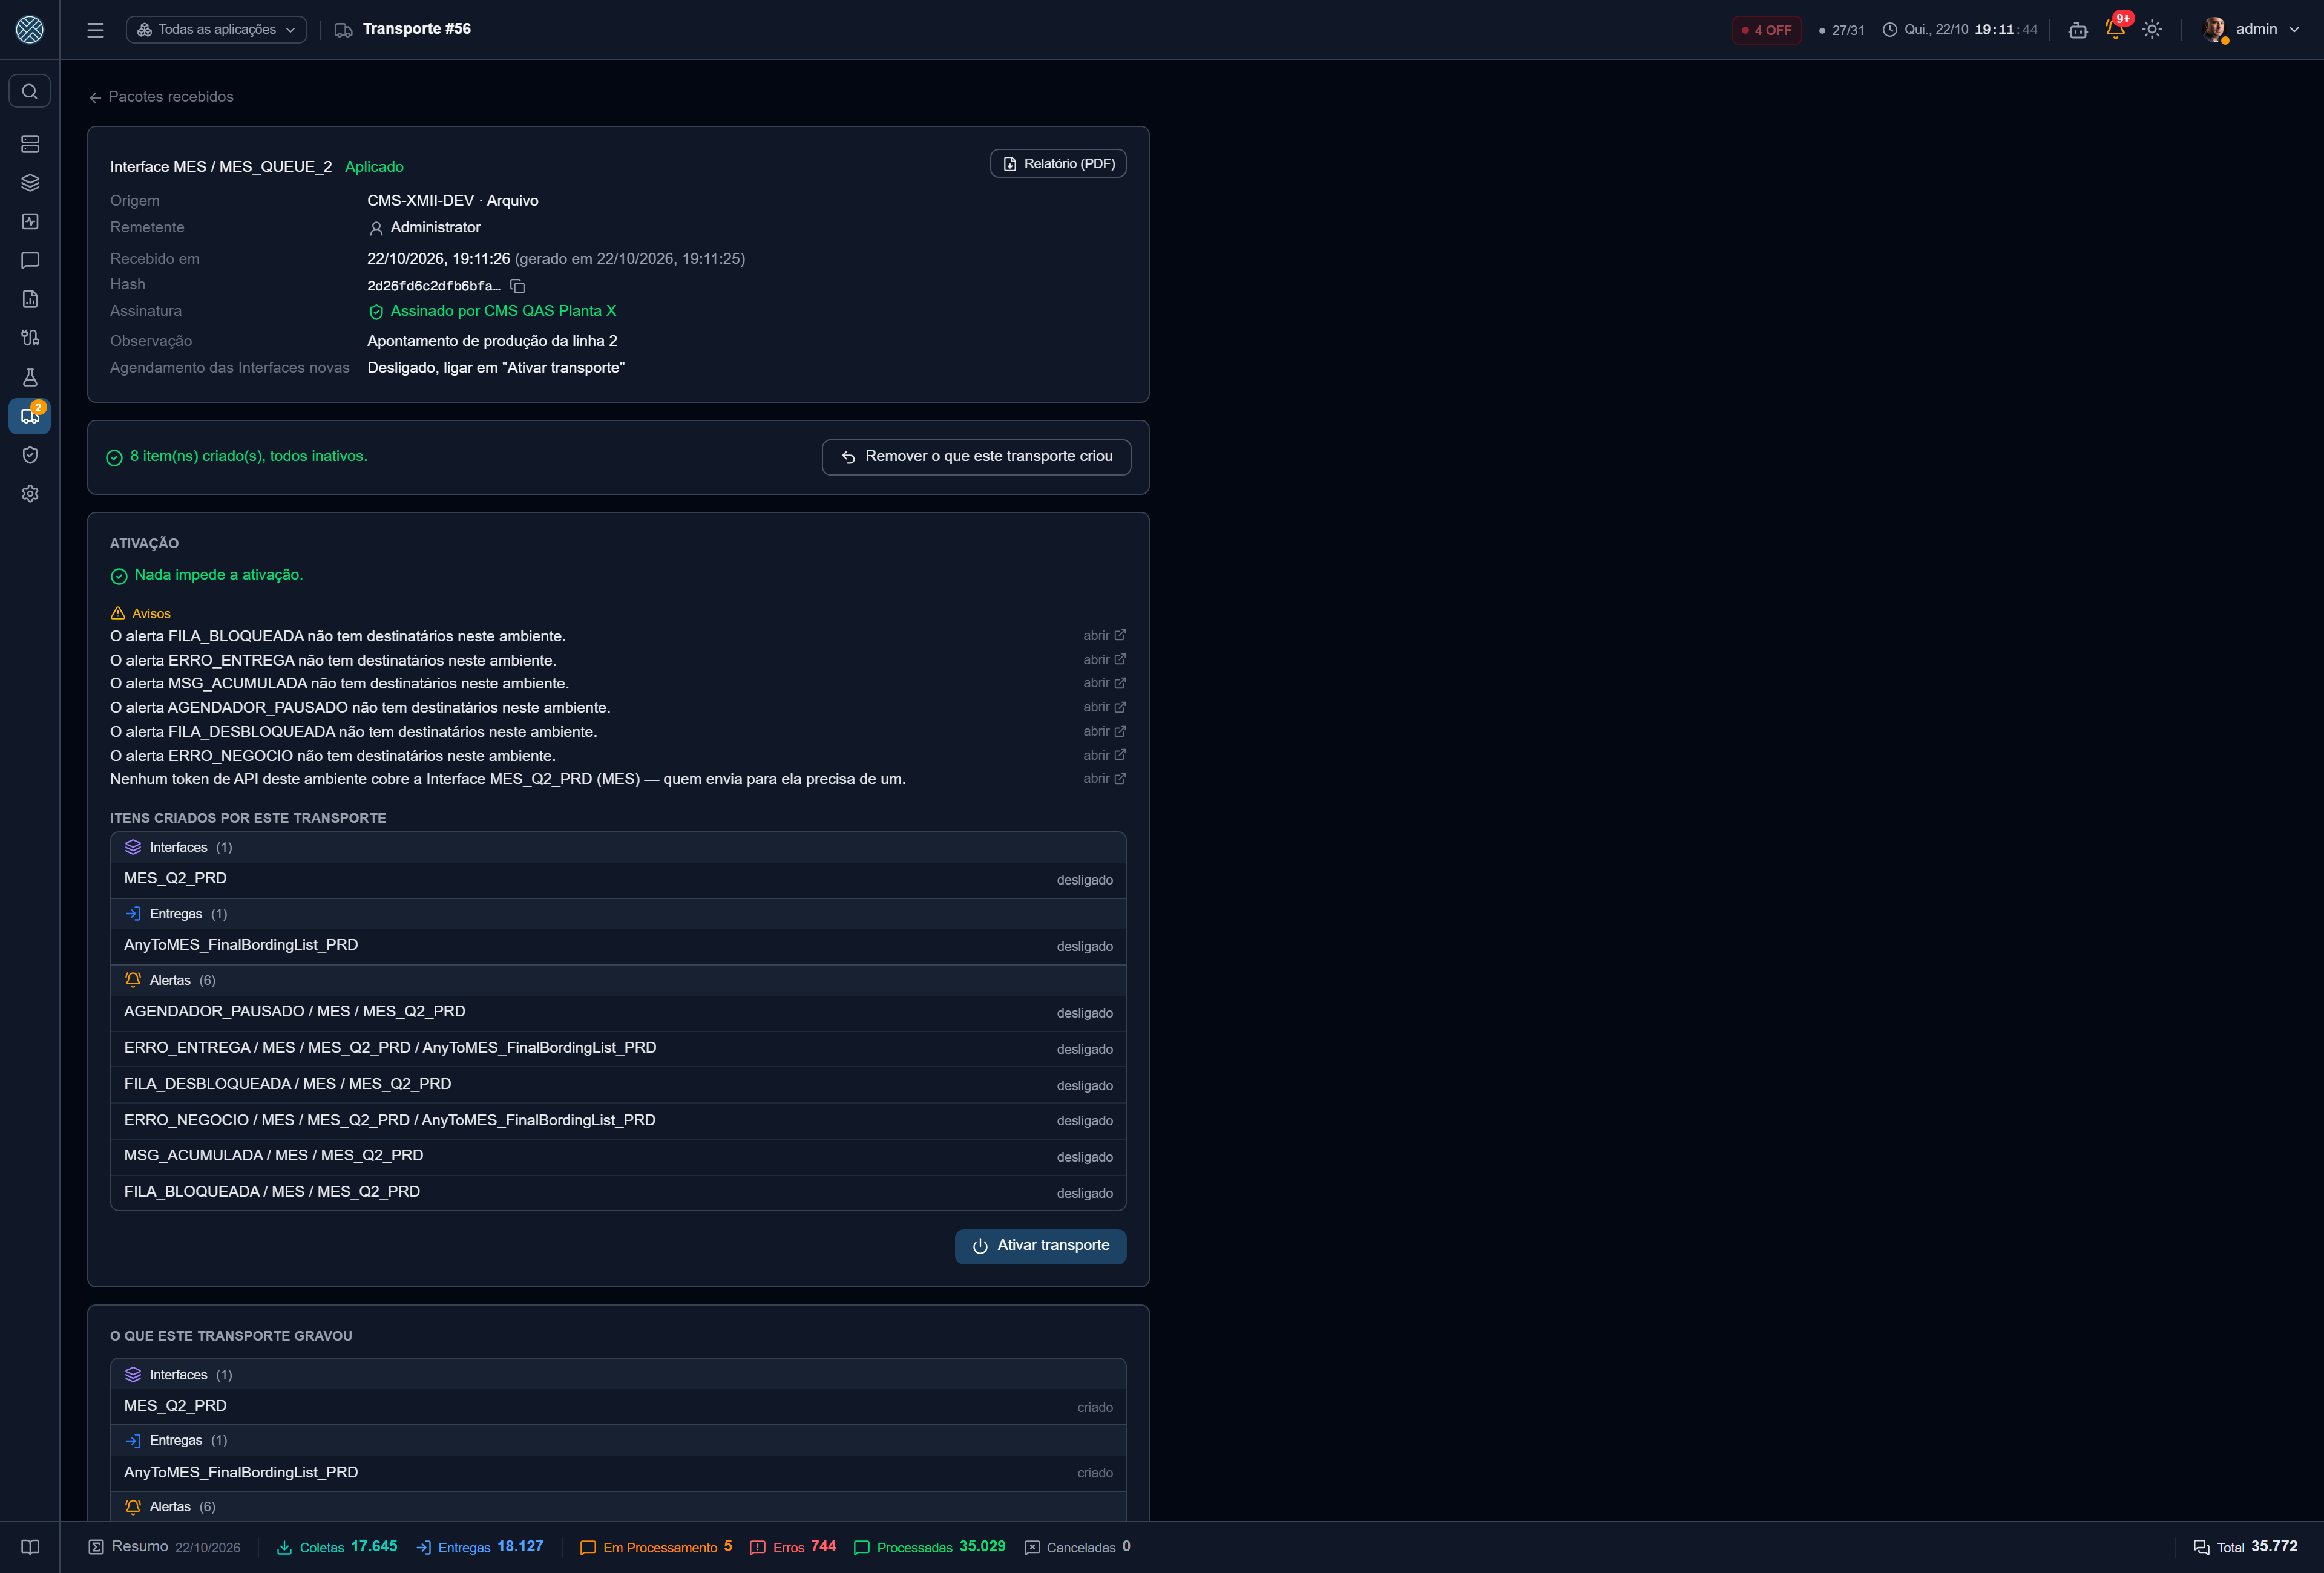Toggle the light theme sun icon

click(x=2152, y=30)
